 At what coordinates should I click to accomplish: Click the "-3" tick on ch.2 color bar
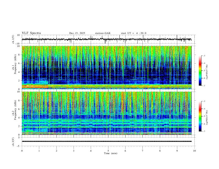[204, 101]
